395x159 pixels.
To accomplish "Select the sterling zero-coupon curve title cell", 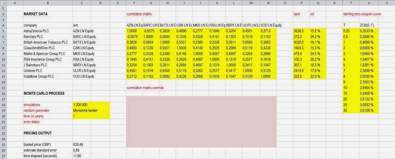I will click(x=362, y=14).
